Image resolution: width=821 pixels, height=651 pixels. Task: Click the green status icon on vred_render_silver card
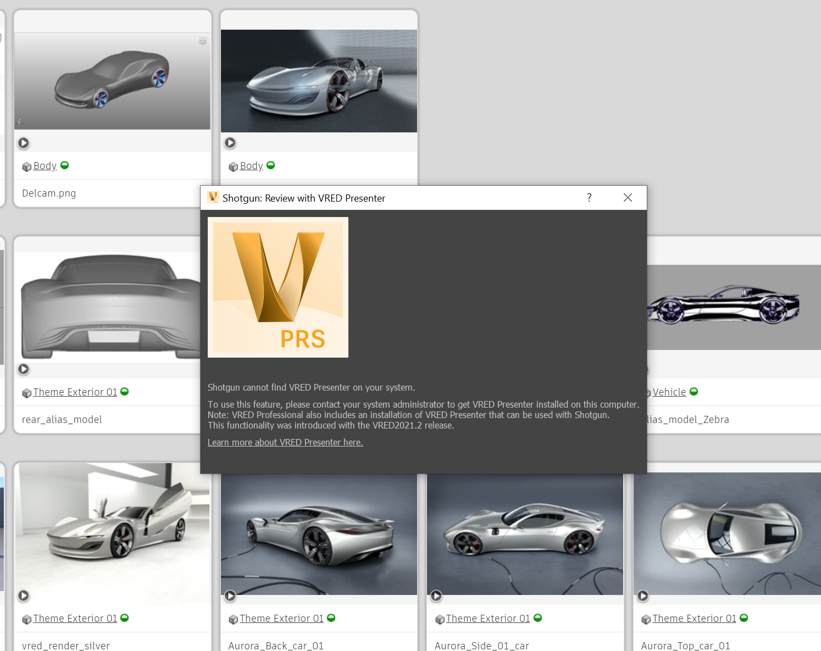pyautogui.click(x=125, y=617)
